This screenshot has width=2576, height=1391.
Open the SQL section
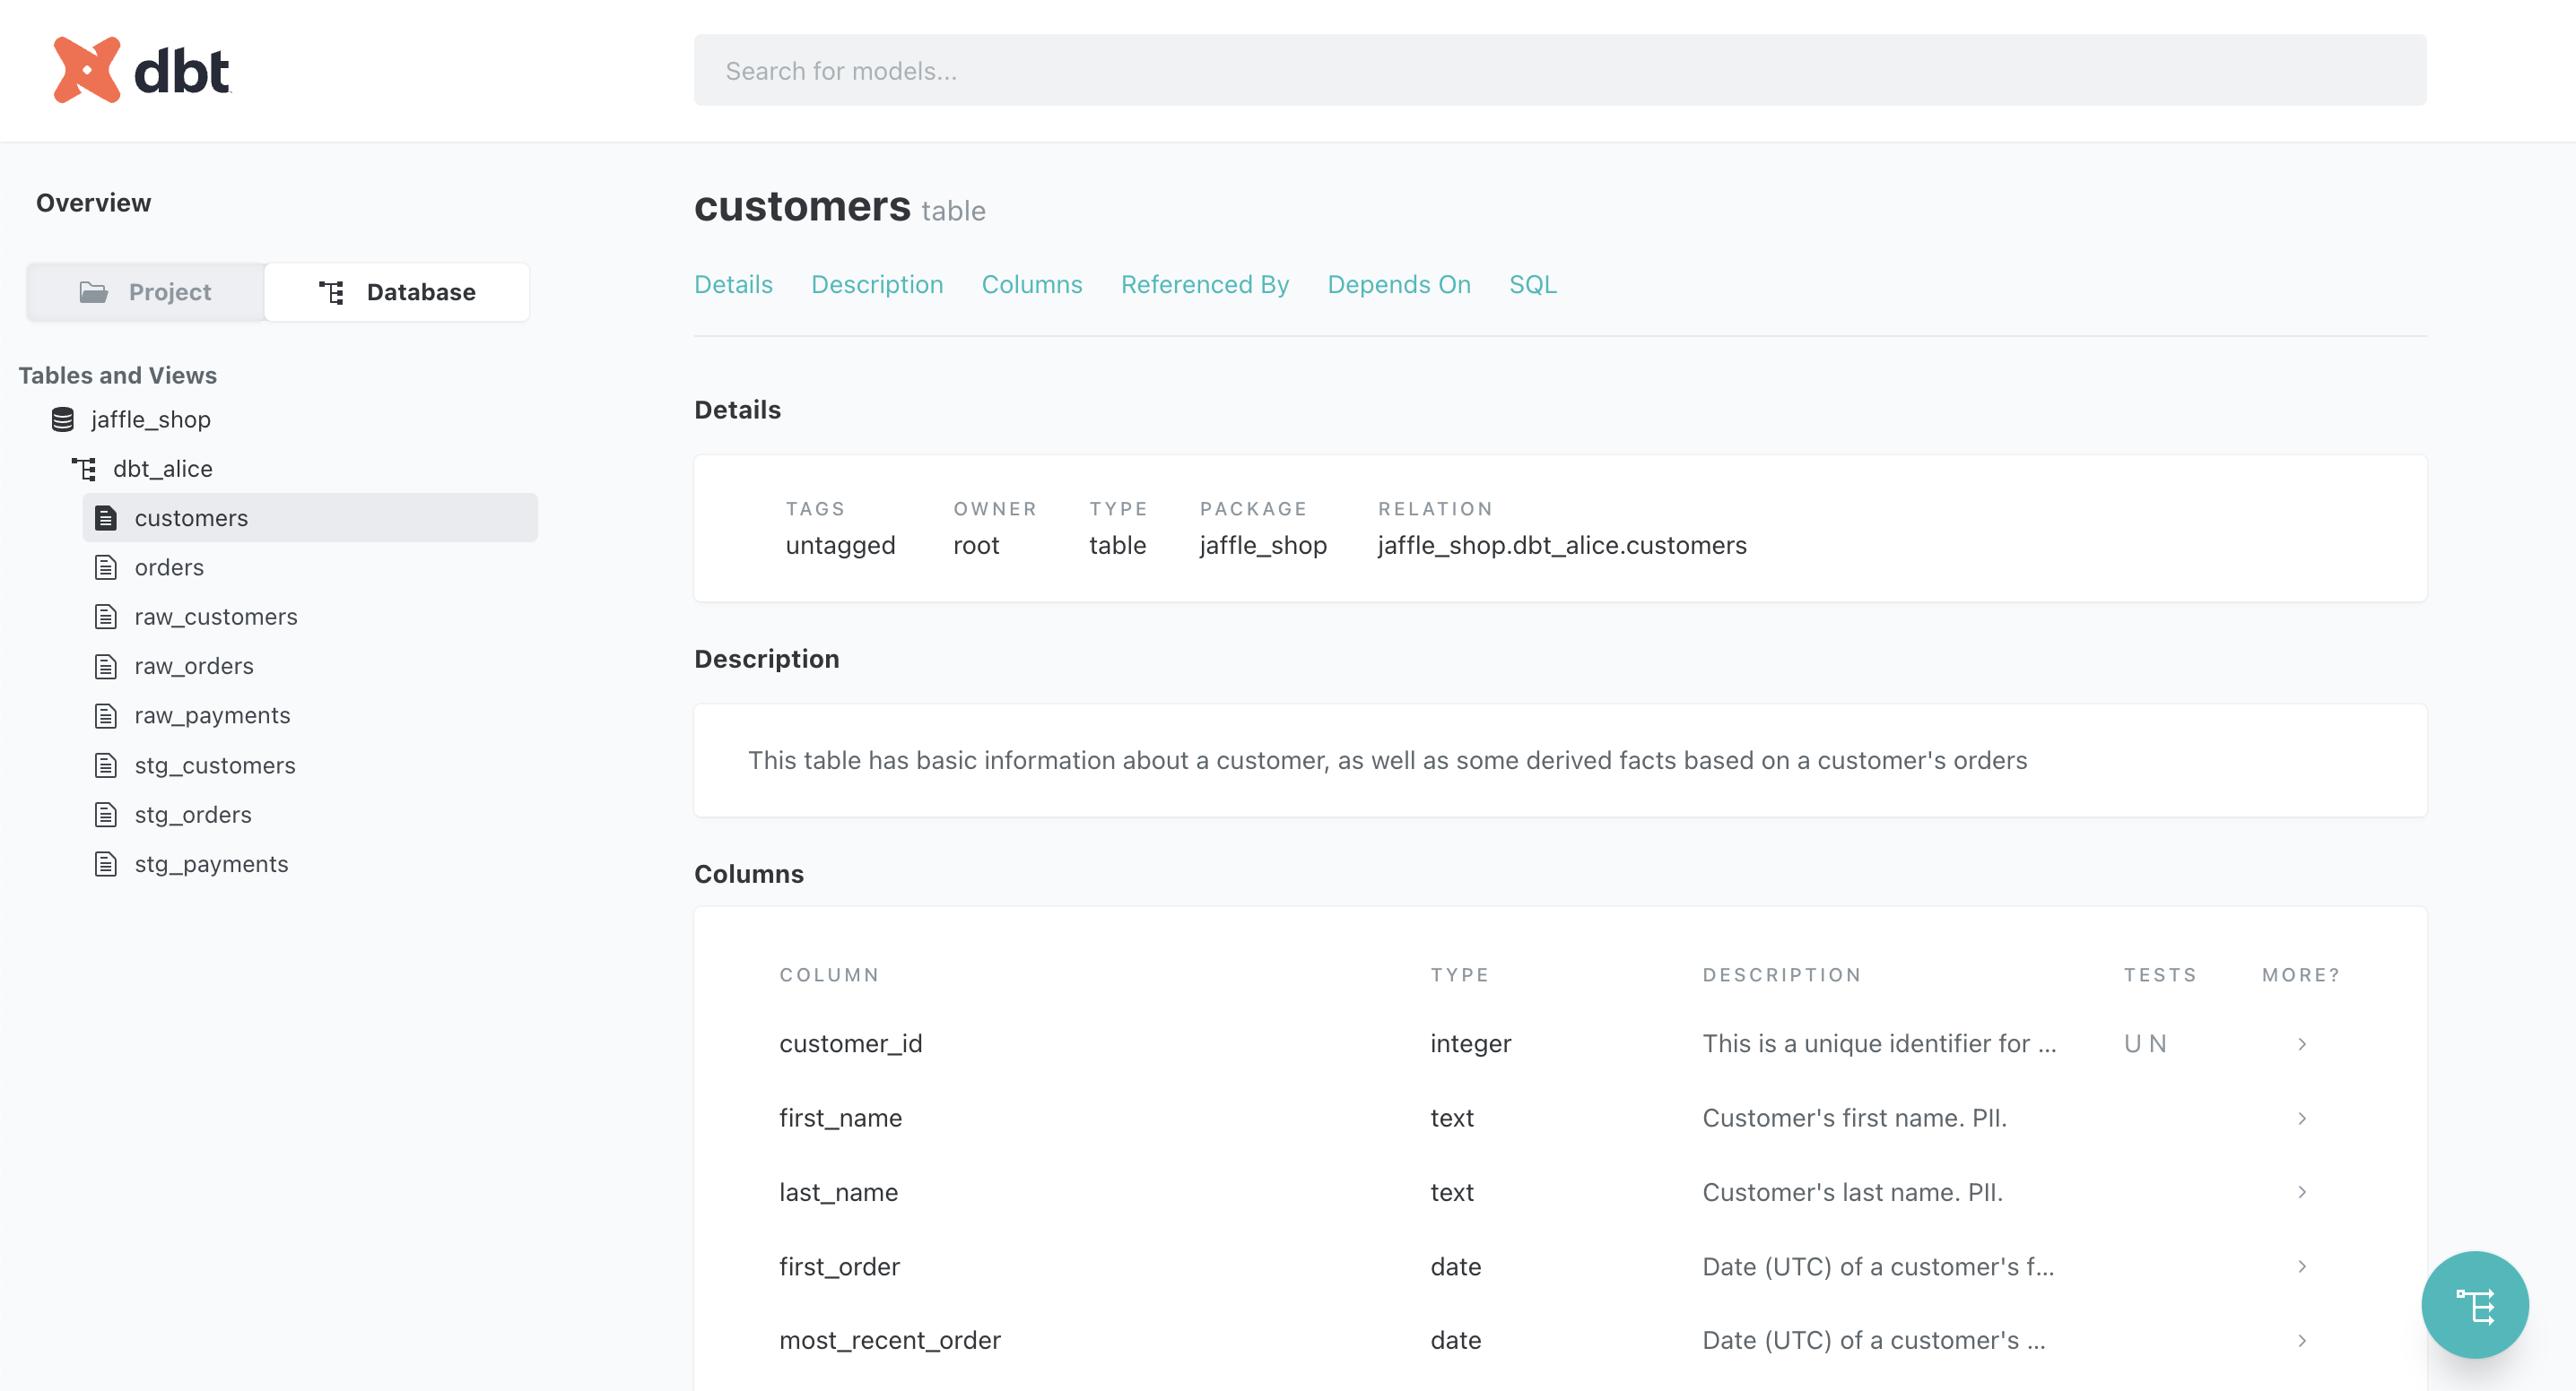(x=1532, y=284)
